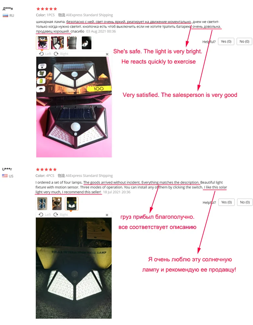Click Yes (0) on the Russian review
This screenshot has width=253, height=325.
click(x=226, y=42)
